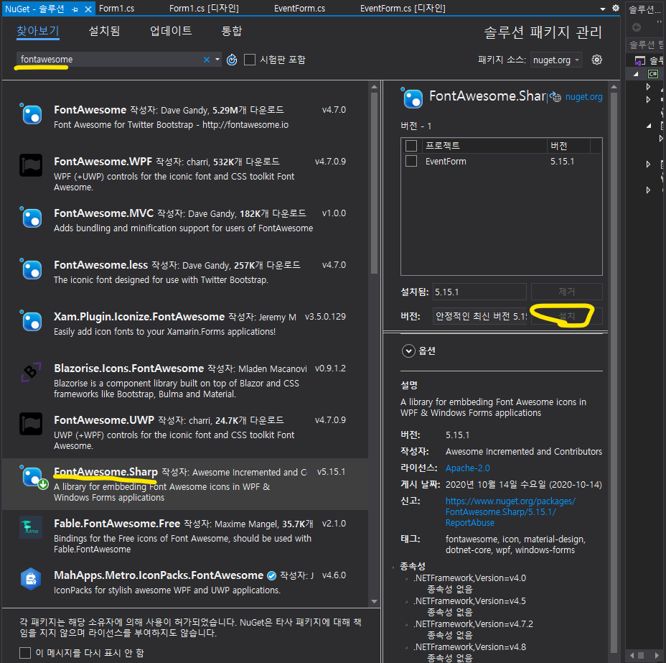Click the FontAwesome.UWP flag icon
The image size is (666, 663).
click(x=31, y=424)
